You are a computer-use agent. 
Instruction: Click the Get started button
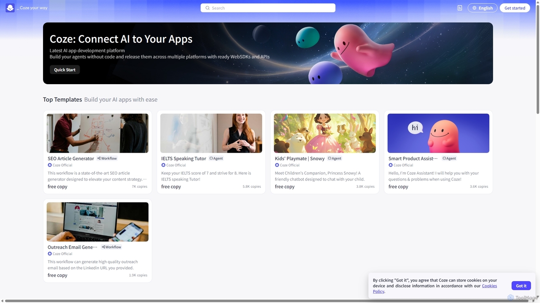tap(515, 8)
